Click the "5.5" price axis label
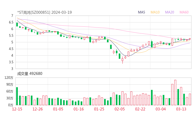The width and height of the screenshot is (194, 115). [11, 36]
